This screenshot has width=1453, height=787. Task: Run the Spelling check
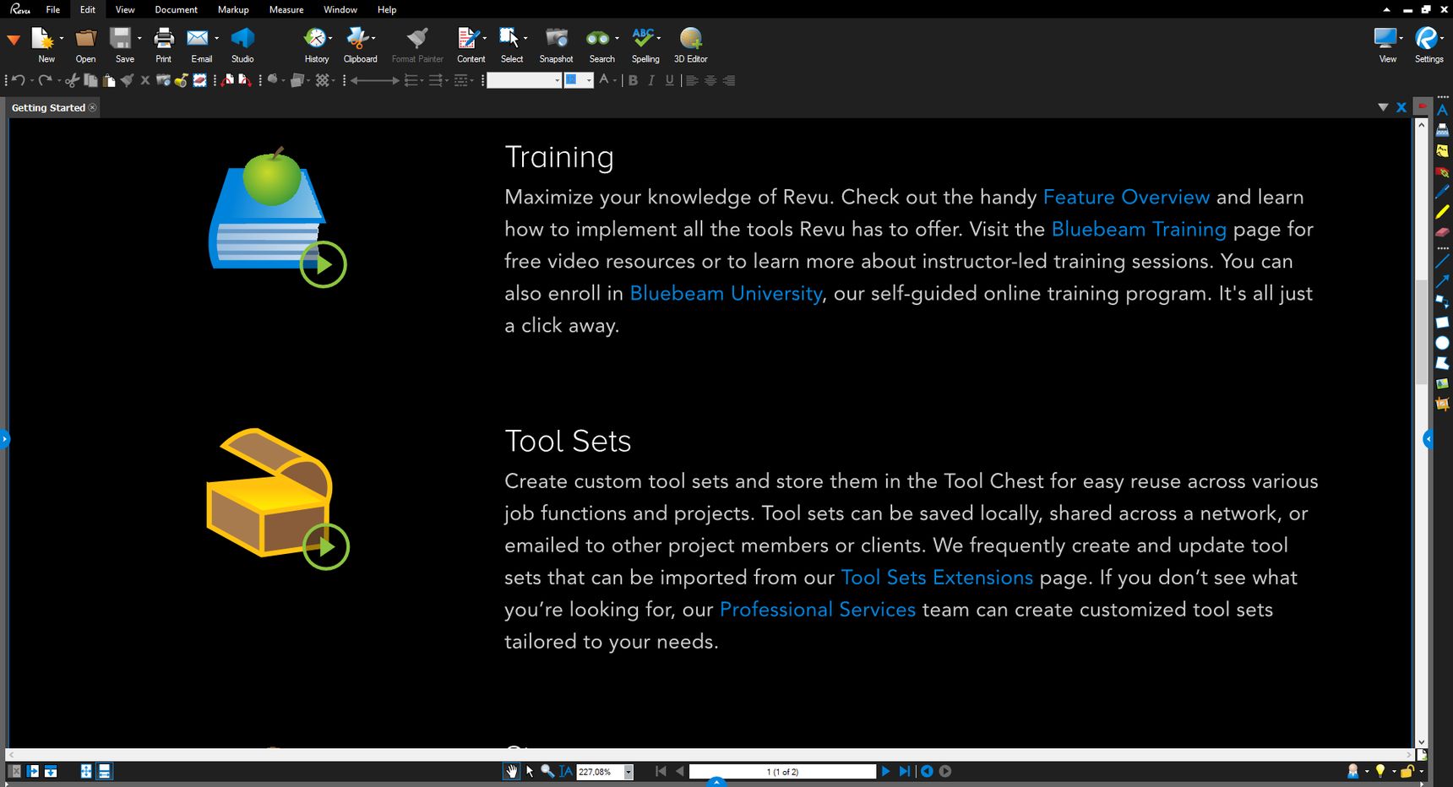pyautogui.click(x=643, y=38)
